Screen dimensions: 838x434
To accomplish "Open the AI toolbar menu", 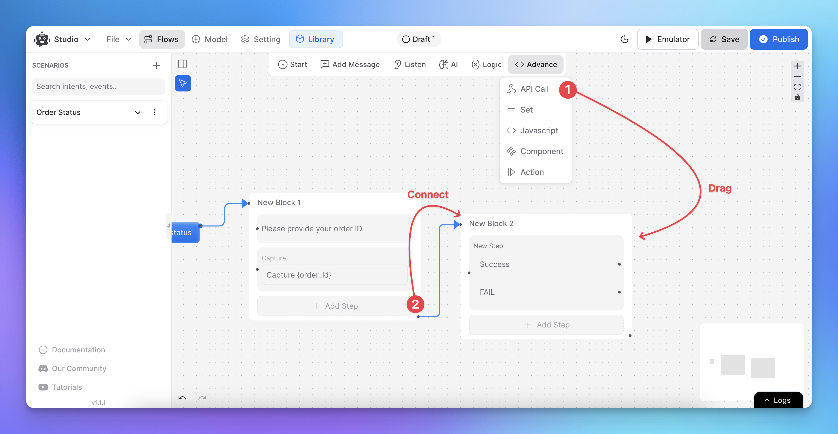I will click(x=448, y=64).
